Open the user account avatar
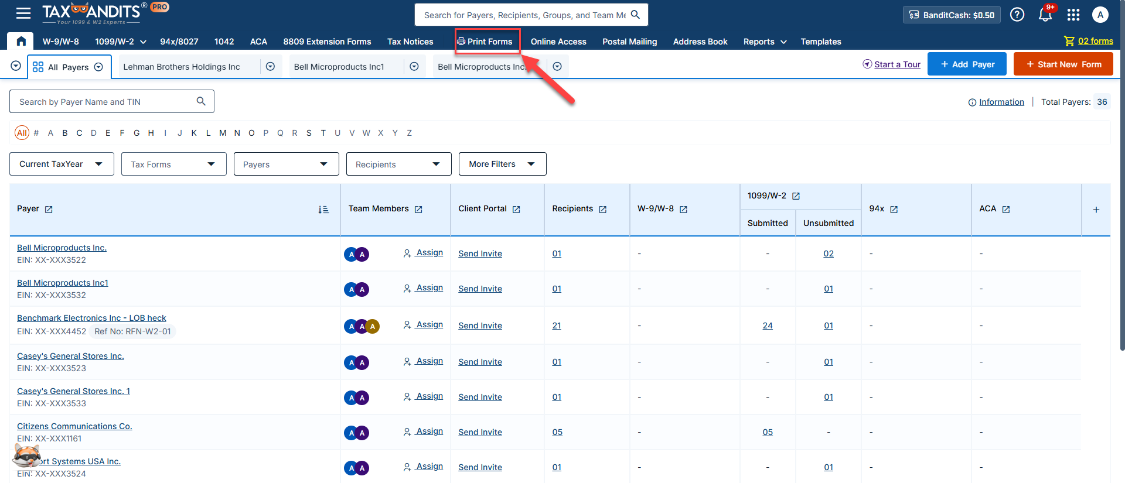Viewport: 1125px width, 483px height. [1100, 15]
